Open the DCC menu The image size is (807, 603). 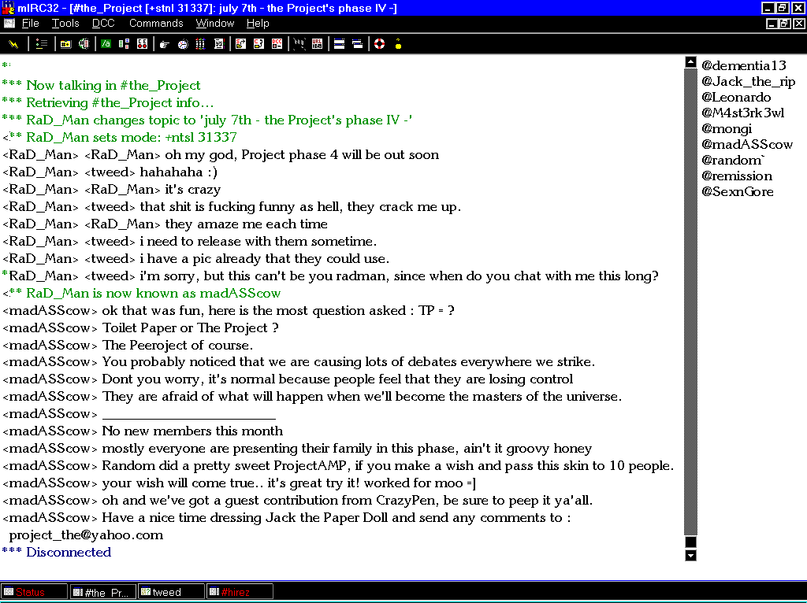(103, 24)
